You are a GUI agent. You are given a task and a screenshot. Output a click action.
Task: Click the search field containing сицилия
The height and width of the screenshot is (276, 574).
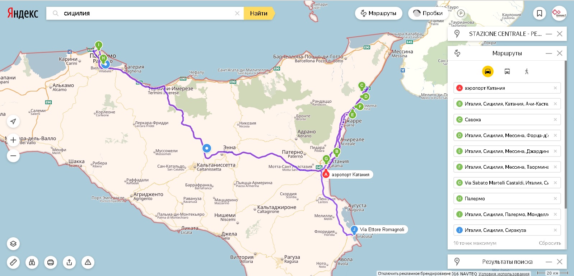(x=145, y=13)
